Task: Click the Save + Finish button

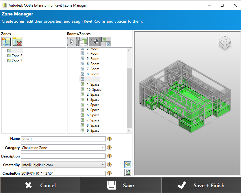Action: tap(201, 185)
